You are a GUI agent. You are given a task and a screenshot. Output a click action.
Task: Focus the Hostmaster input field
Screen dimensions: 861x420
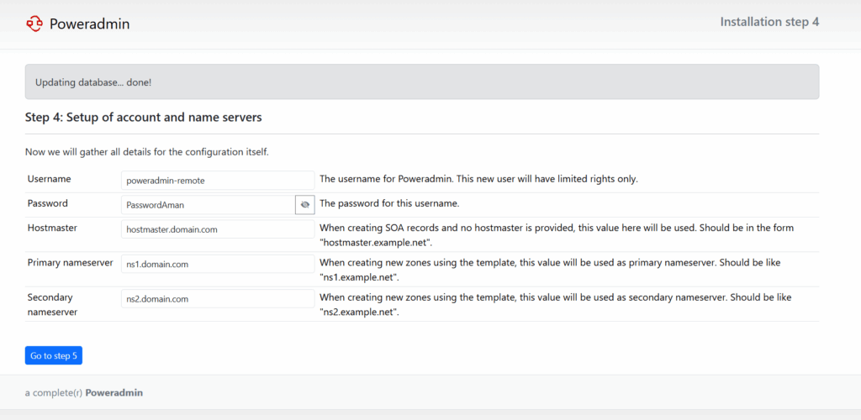coord(218,229)
